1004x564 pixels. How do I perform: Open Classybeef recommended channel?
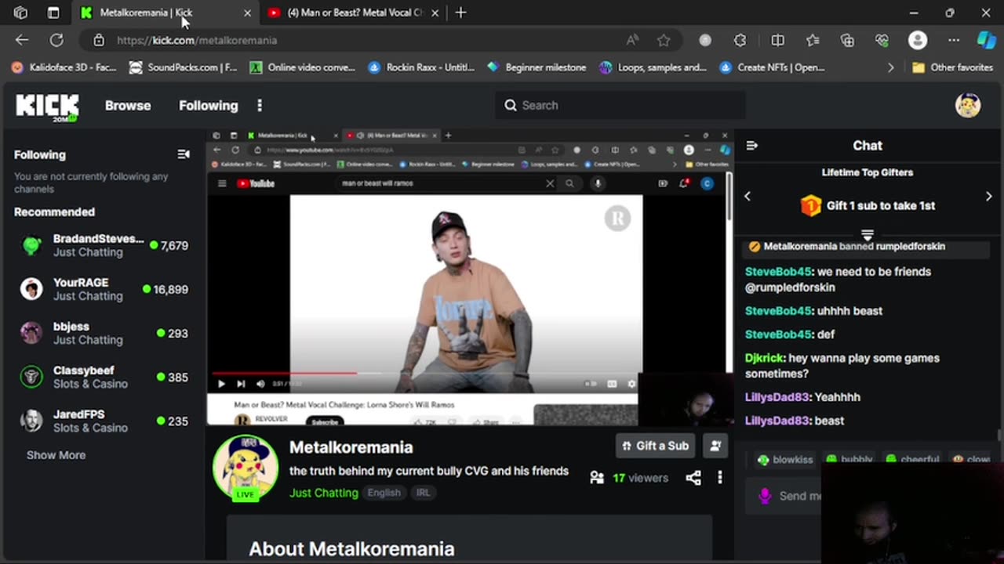[x=102, y=377]
